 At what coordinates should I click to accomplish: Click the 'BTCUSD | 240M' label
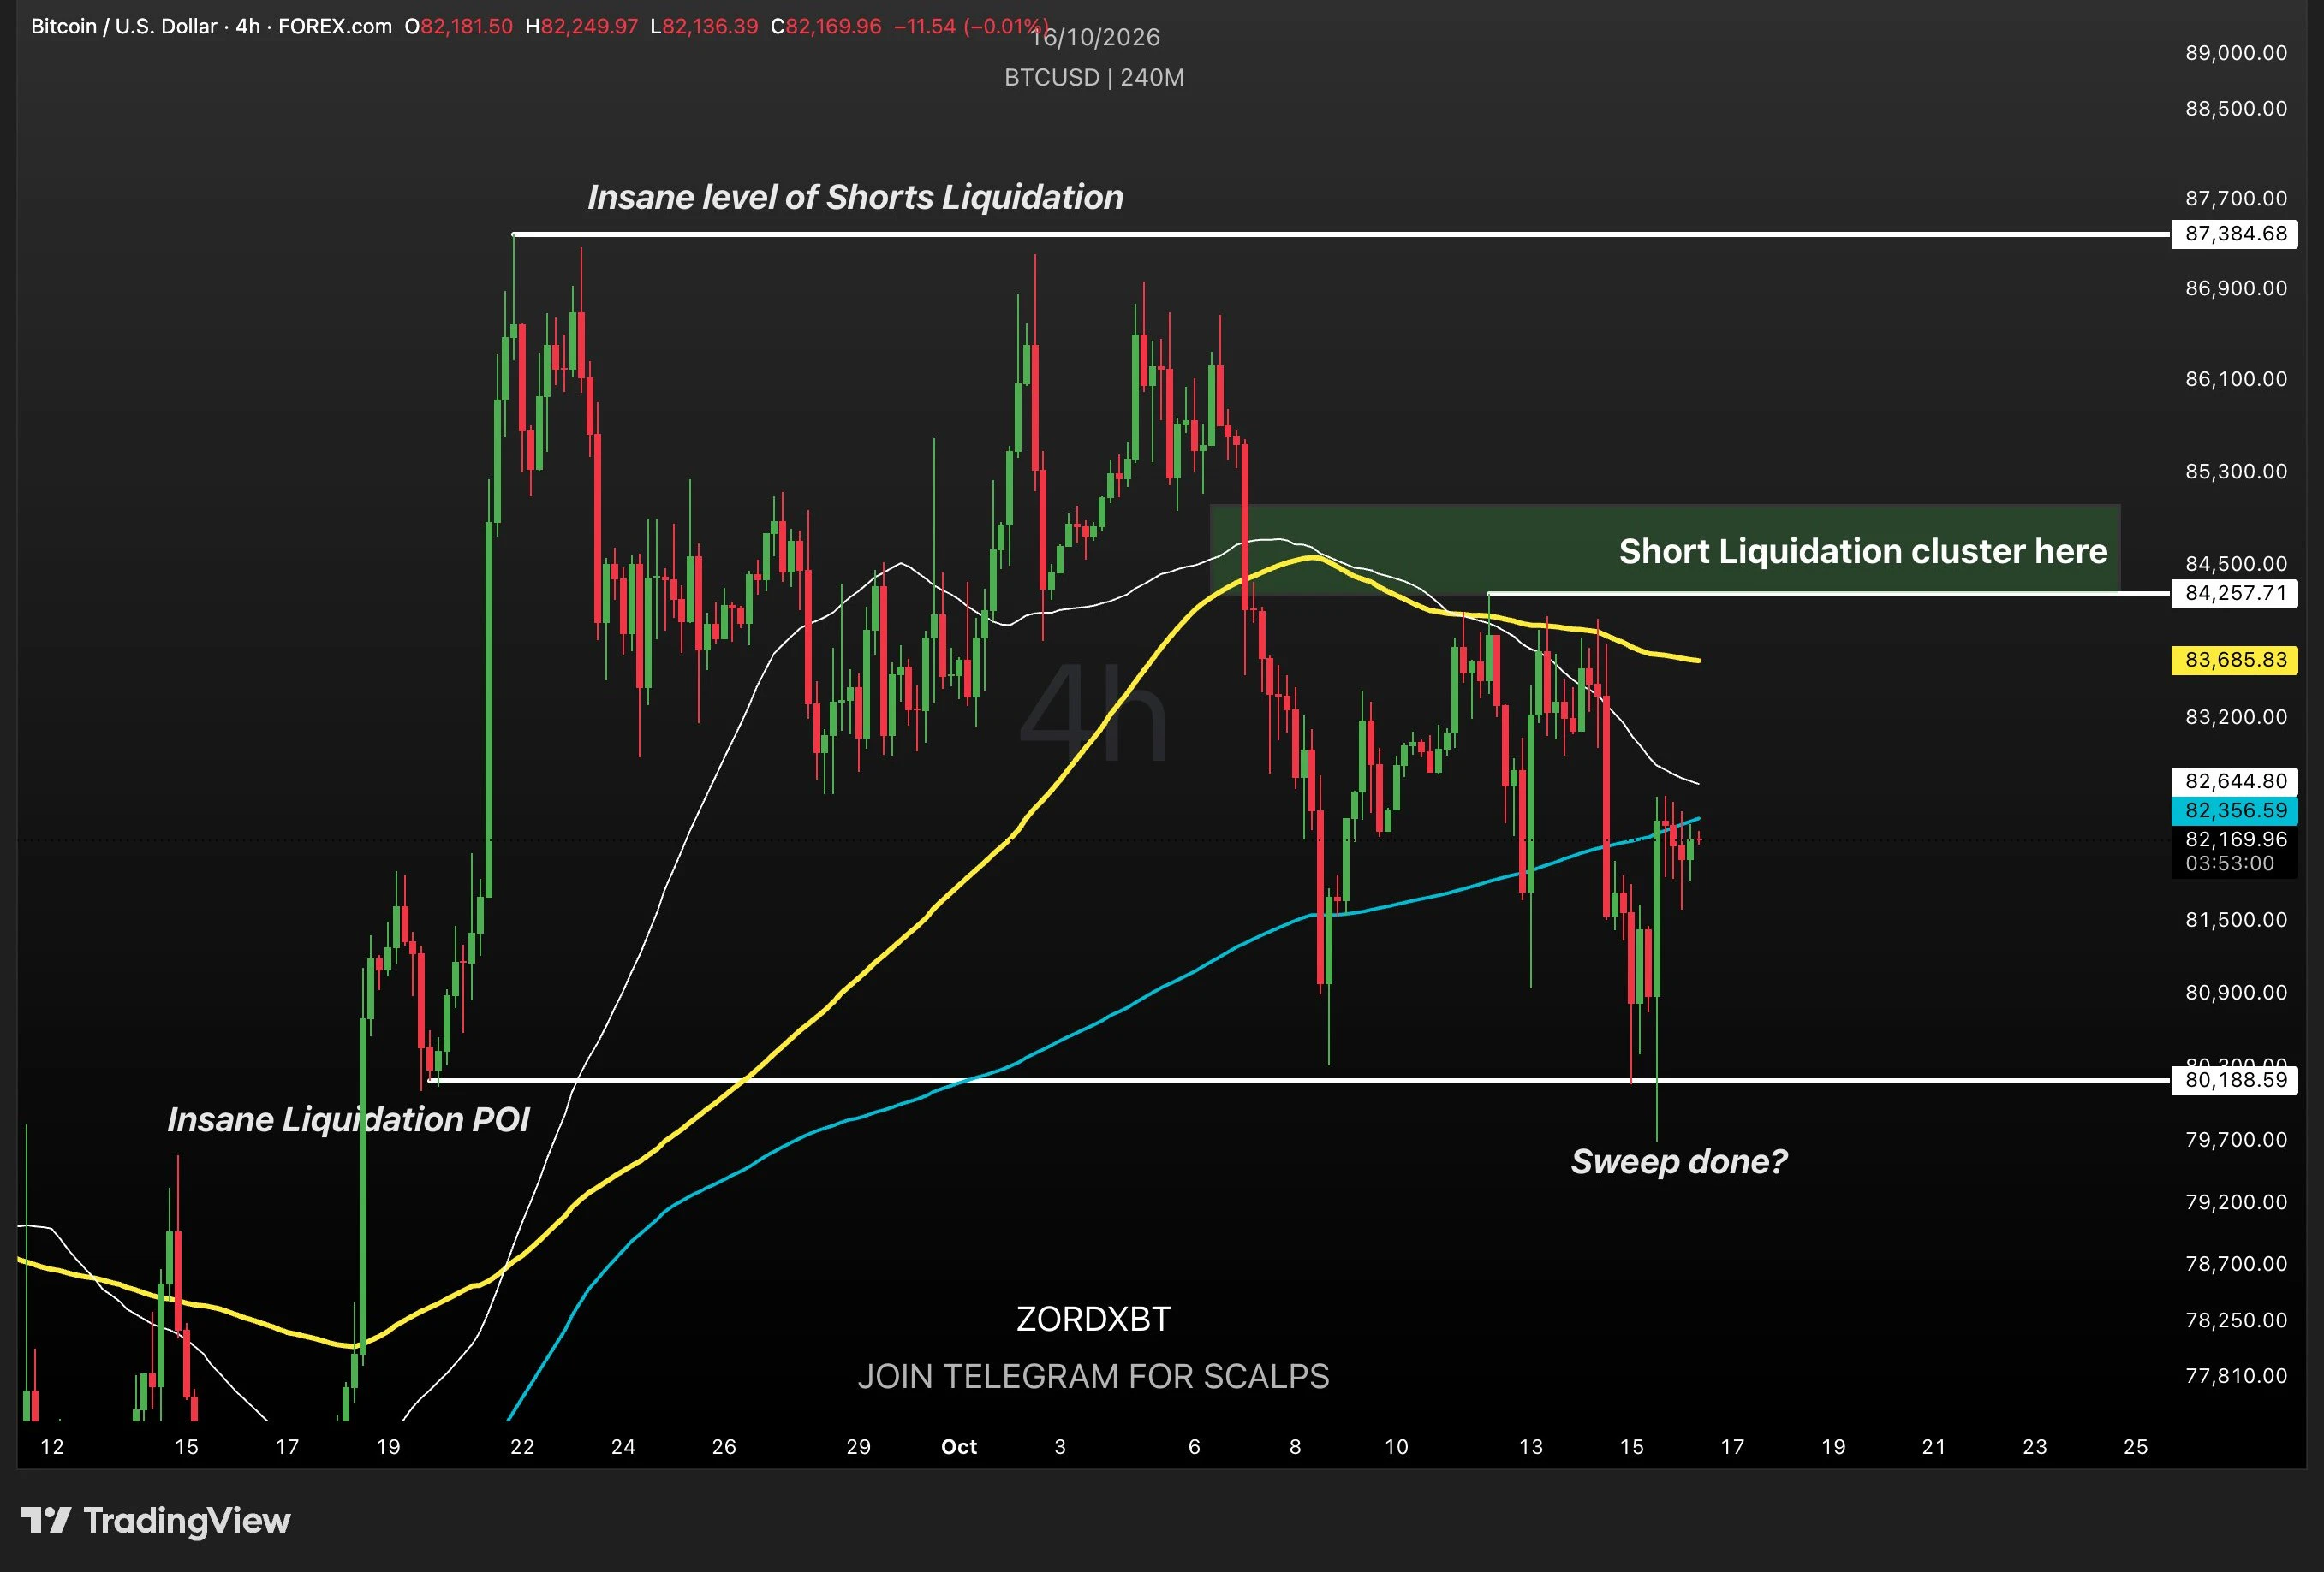(x=1094, y=78)
